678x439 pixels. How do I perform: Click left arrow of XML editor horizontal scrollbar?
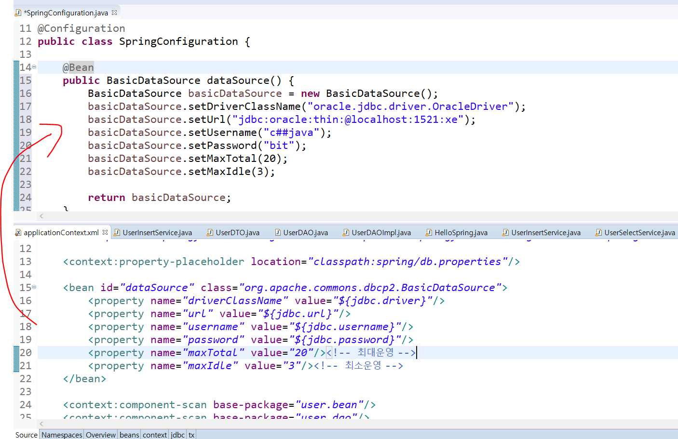click(41, 424)
